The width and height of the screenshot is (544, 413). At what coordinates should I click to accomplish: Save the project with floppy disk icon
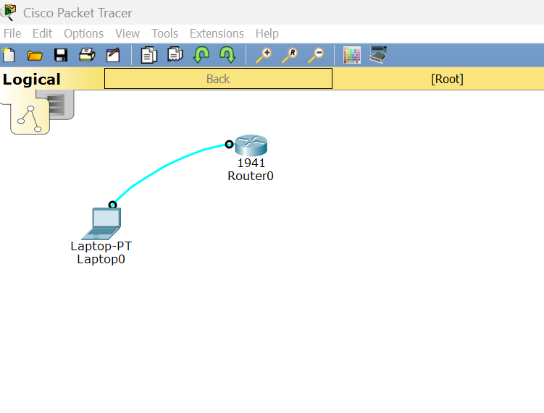tap(61, 55)
